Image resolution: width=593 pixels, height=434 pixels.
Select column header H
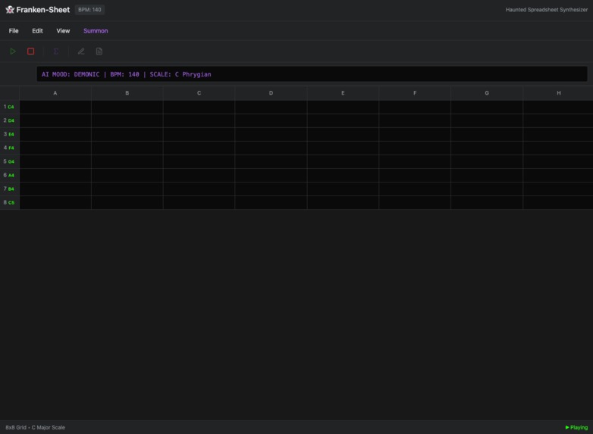tap(558, 93)
